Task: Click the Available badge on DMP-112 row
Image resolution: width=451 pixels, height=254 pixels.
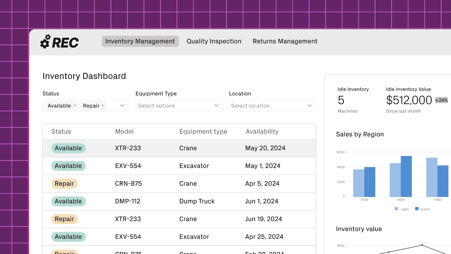Action: [x=69, y=201]
